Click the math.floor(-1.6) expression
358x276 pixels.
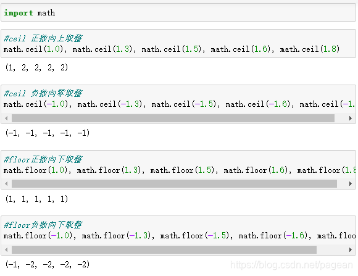[273, 236]
